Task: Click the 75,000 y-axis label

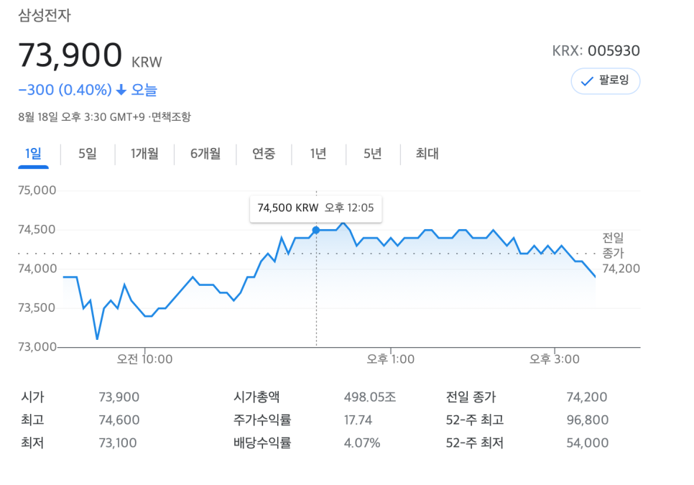Action: [x=37, y=190]
